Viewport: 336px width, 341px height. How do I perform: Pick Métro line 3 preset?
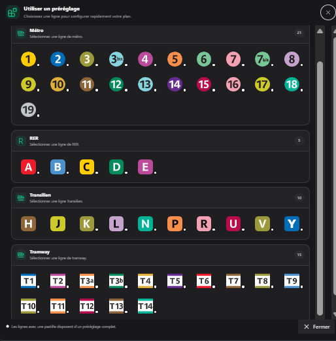pos(87,59)
